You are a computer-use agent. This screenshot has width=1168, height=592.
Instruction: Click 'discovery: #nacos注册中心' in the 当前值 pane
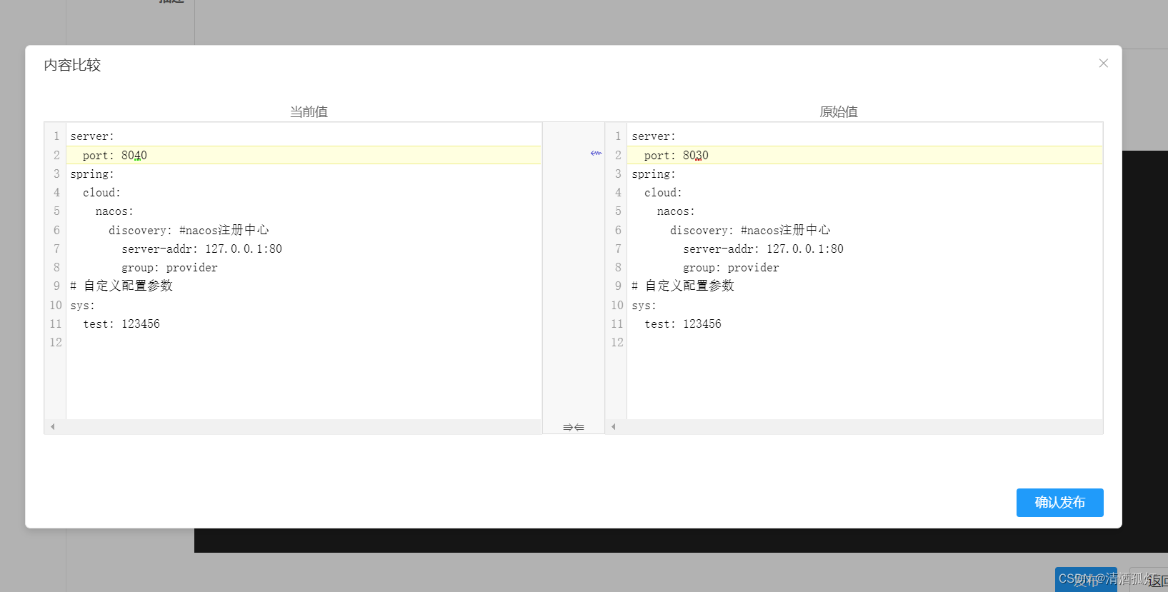[189, 230]
